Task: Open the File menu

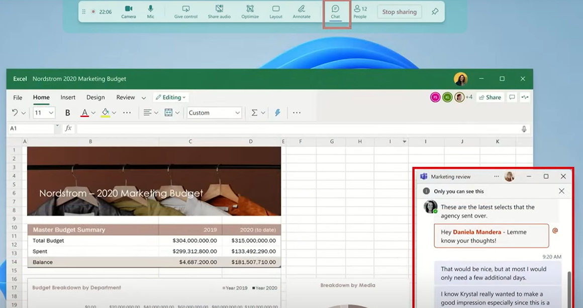Action: [x=18, y=97]
